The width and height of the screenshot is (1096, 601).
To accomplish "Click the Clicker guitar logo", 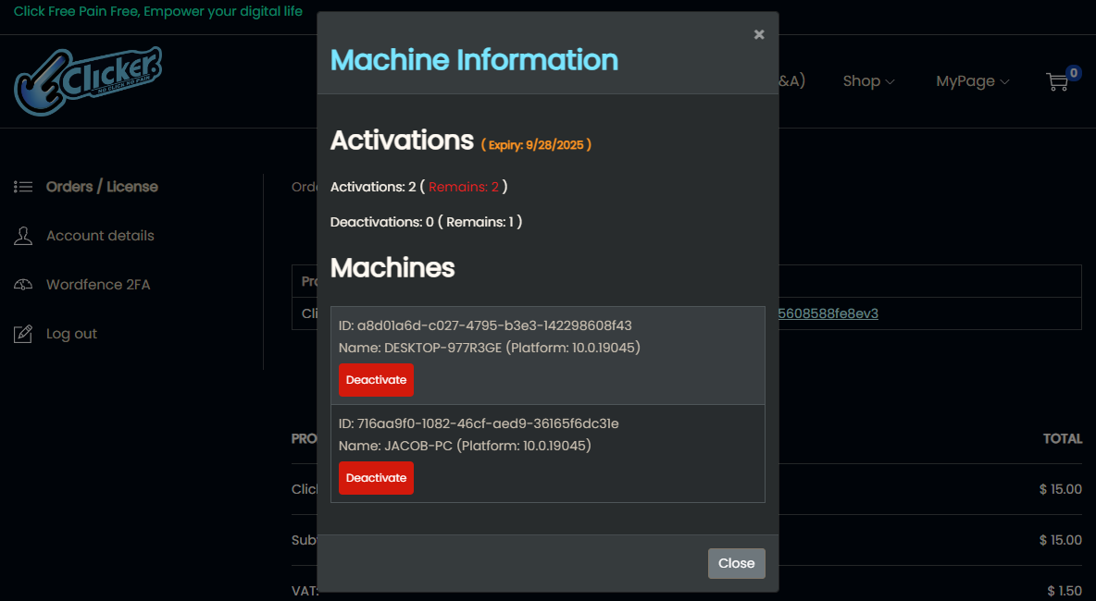I will (x=88, y=81).
